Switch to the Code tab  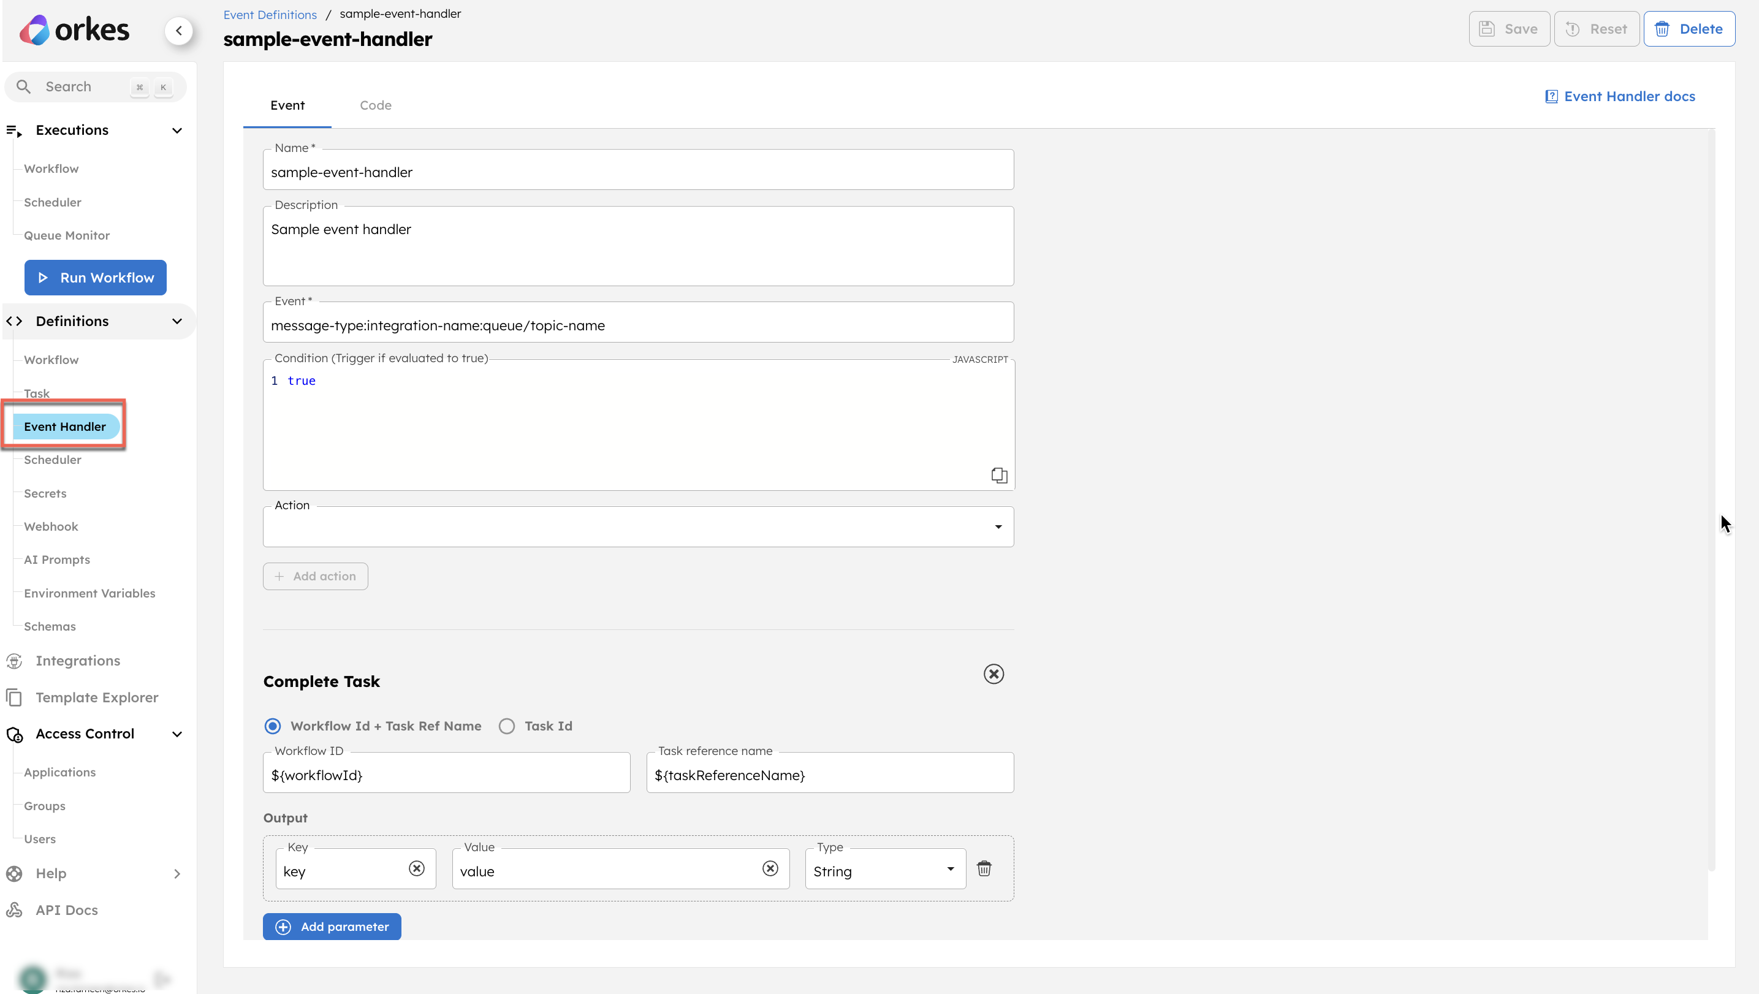(x=374, y=105)
